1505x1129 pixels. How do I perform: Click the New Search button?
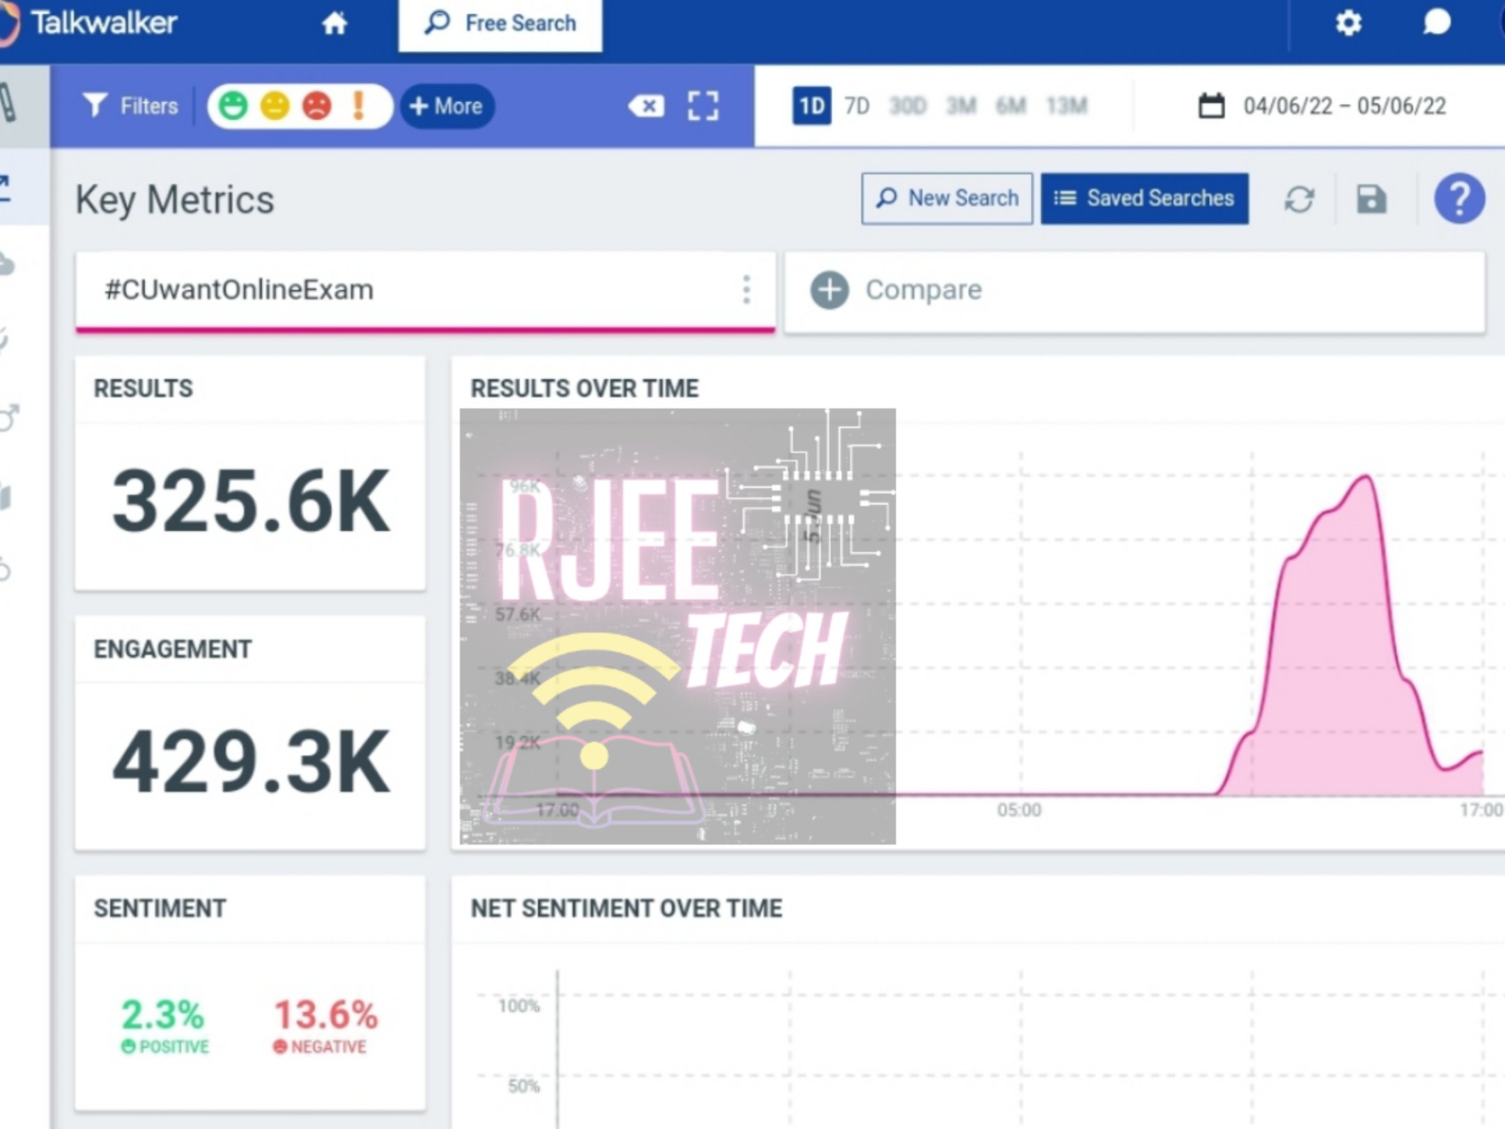click(x=947, y=199)
